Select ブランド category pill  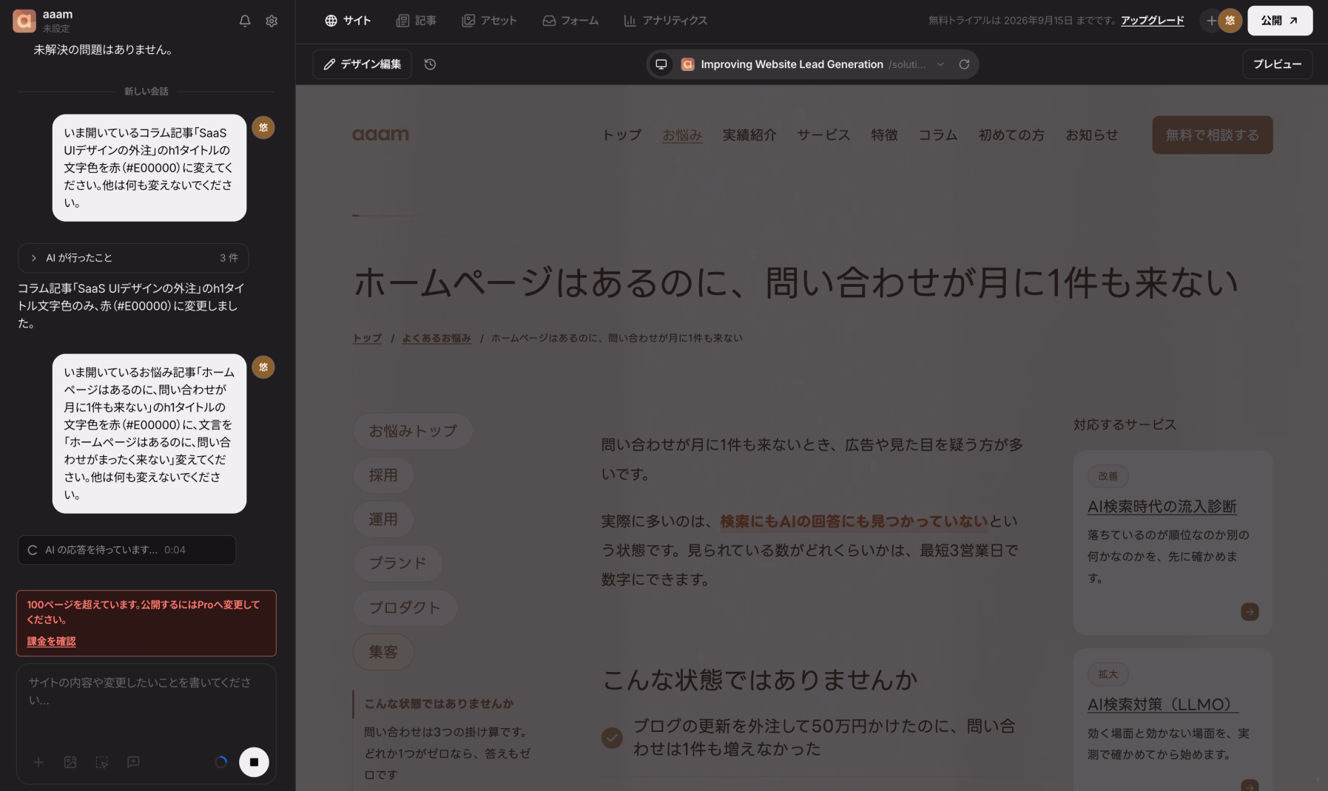(398, 563)
